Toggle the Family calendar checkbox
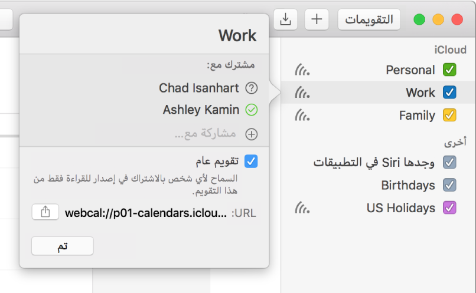This screenshot has width=476, height=293. 449,116
